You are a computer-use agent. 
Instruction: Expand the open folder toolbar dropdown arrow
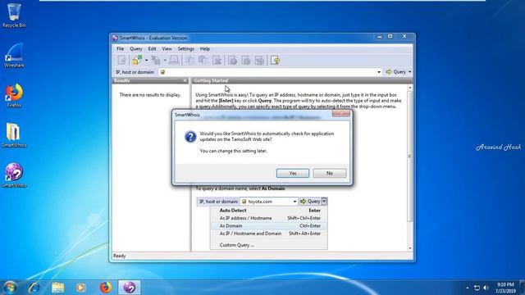(x=146, y=61)
